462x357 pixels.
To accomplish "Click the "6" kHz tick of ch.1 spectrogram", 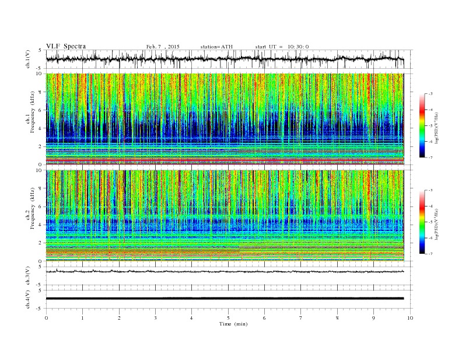I will pyautogui.click(x=41, y=110).
